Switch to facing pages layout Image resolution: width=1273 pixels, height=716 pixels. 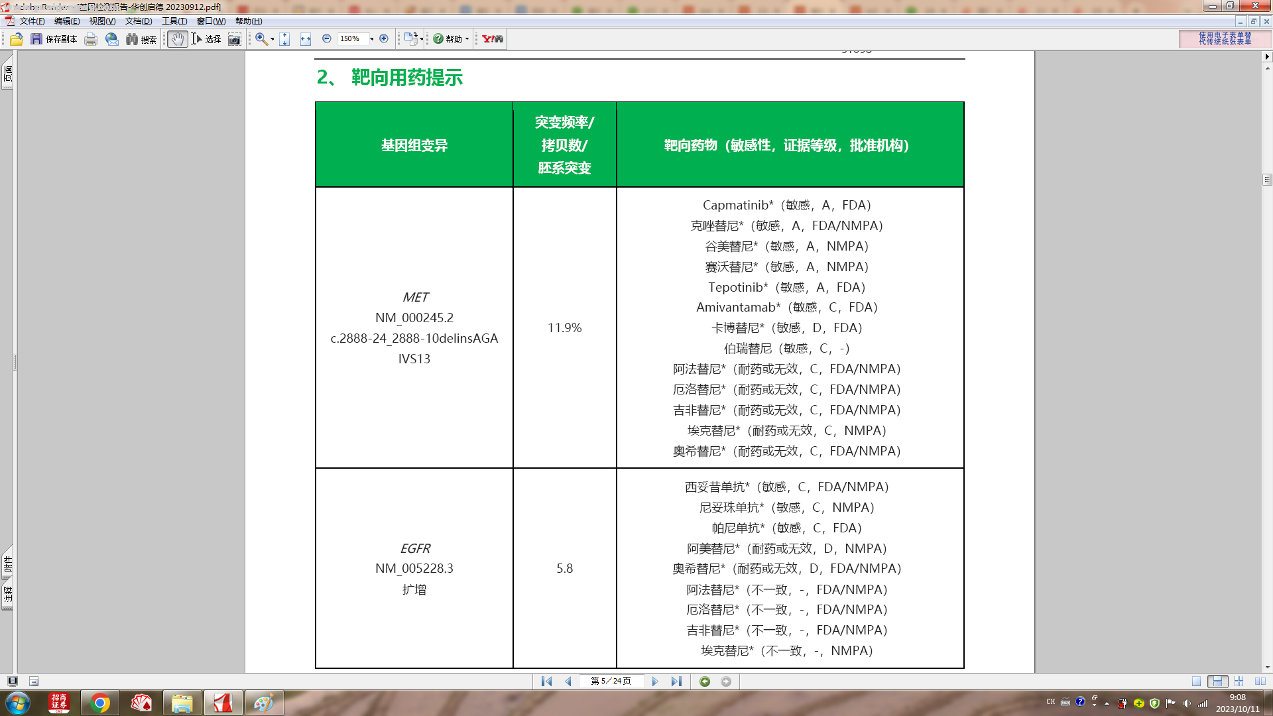click(x=1260, y=682)
